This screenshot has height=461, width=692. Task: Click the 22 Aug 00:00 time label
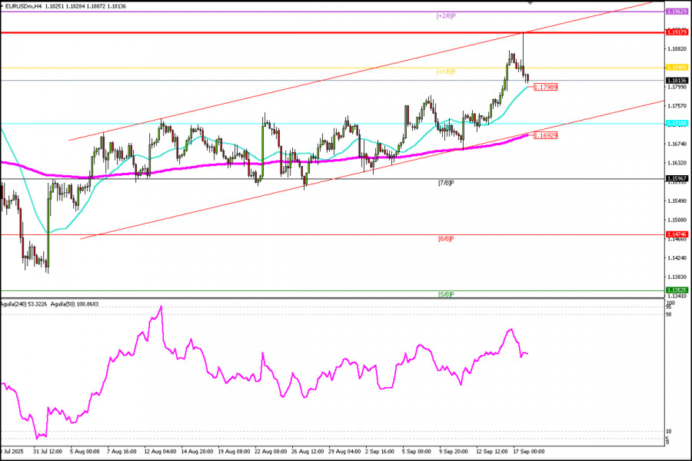[x=271, y=452]
